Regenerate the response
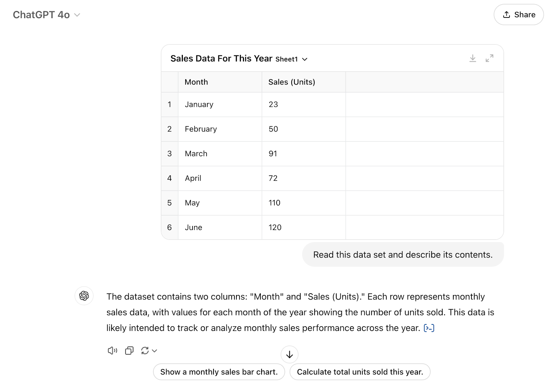Screen dimensions: 549x388 145,351
